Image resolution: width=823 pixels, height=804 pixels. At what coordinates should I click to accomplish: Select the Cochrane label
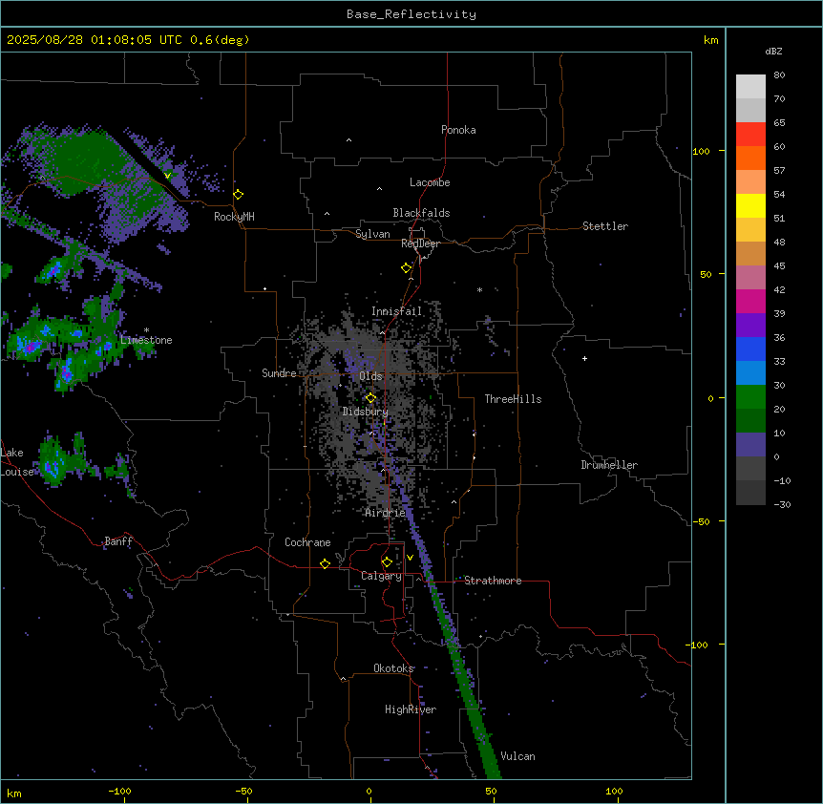[307, 542]
